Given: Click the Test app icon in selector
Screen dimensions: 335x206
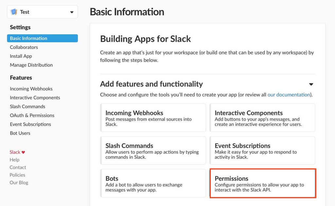Looking at the screenshot, I should coord(14,12).
